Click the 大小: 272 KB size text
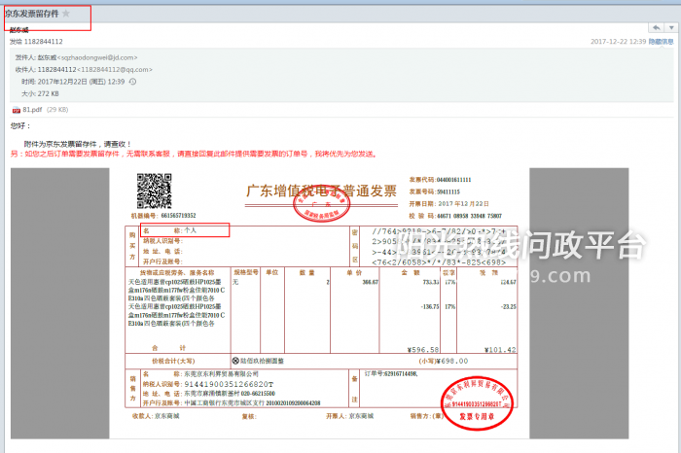 click(40, 93)
